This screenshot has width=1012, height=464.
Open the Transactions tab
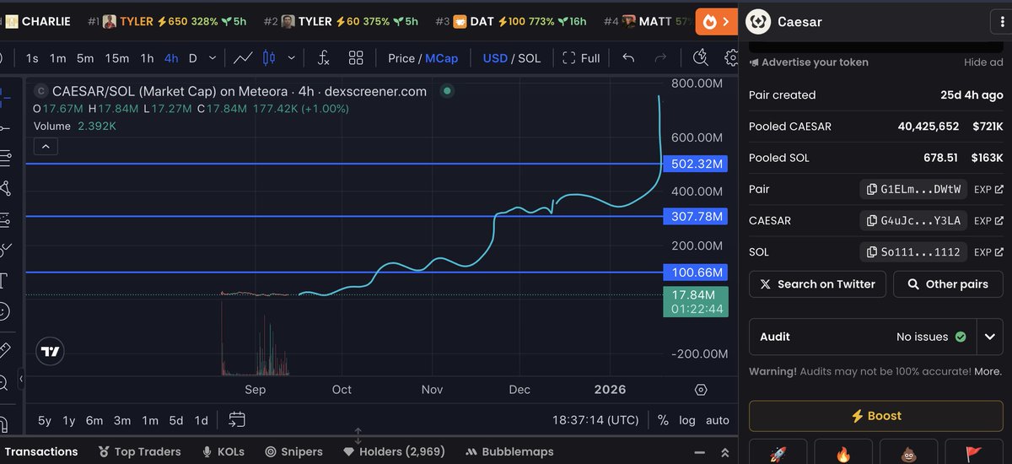click(40, 451)
